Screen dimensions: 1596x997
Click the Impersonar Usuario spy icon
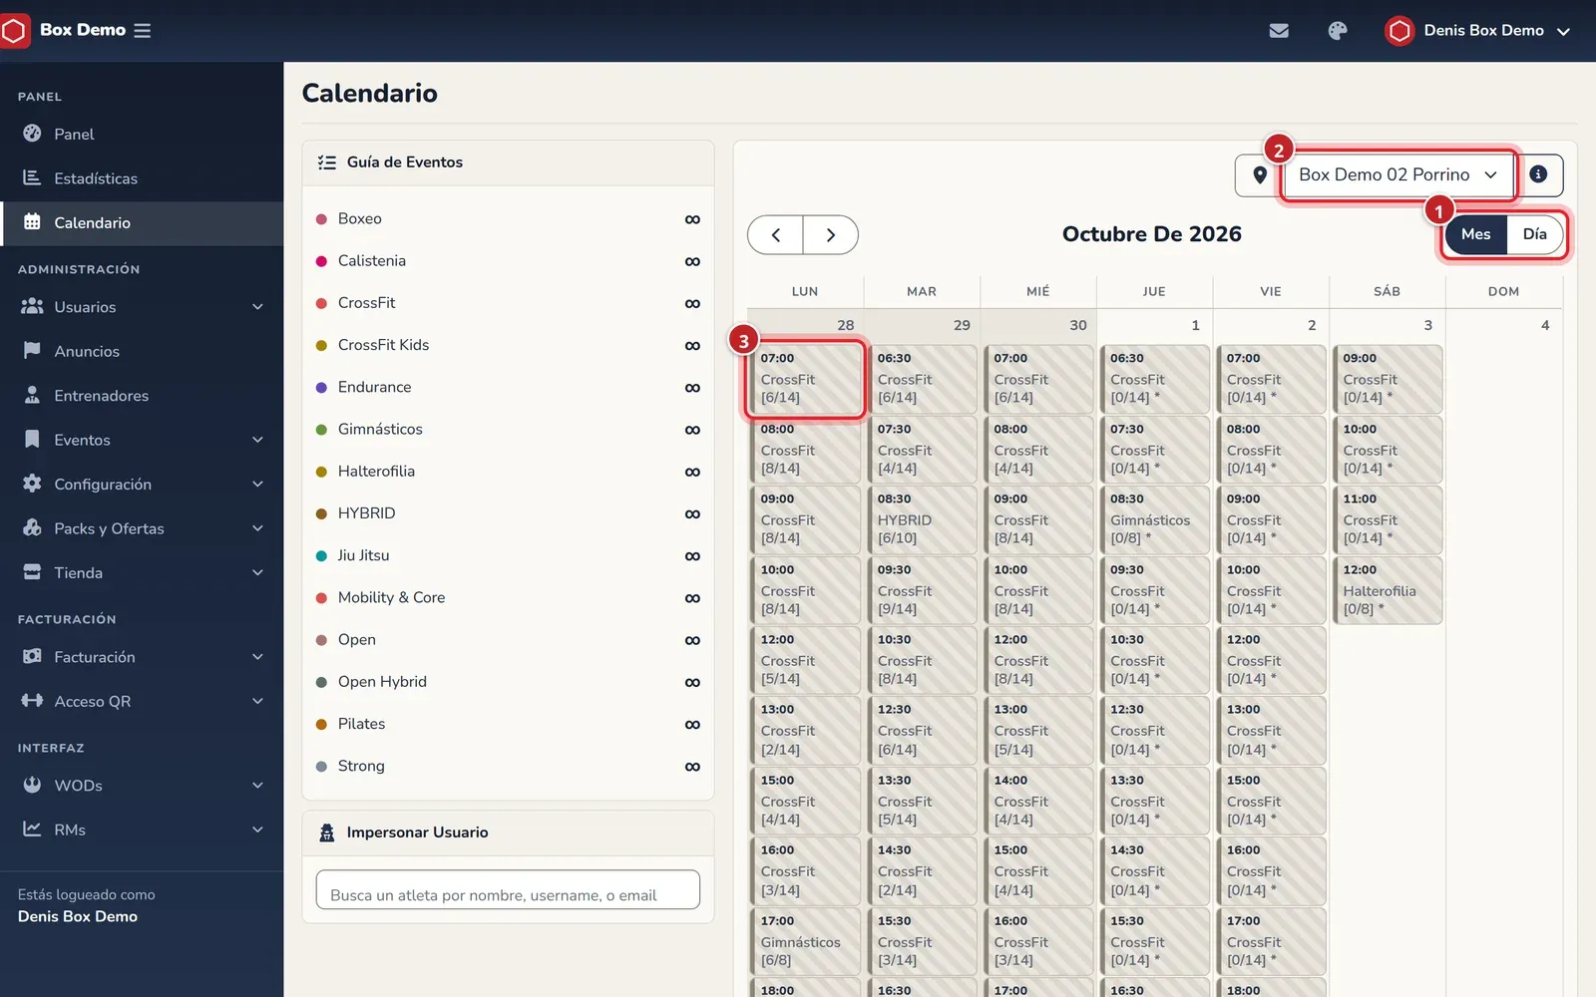(326, 832)
